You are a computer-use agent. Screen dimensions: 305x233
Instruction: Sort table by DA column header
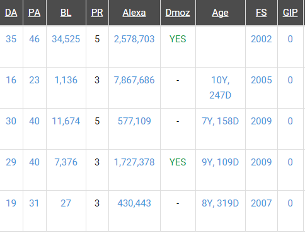[x=11, y=13]
